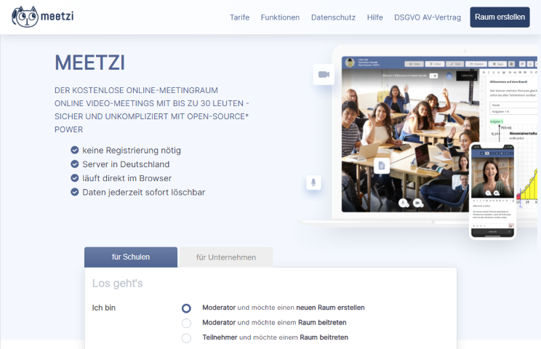Image resolution: width=541 pixels, height=349 pixels.
Task: Click the text Server in Deutschland
Action: 126,164
